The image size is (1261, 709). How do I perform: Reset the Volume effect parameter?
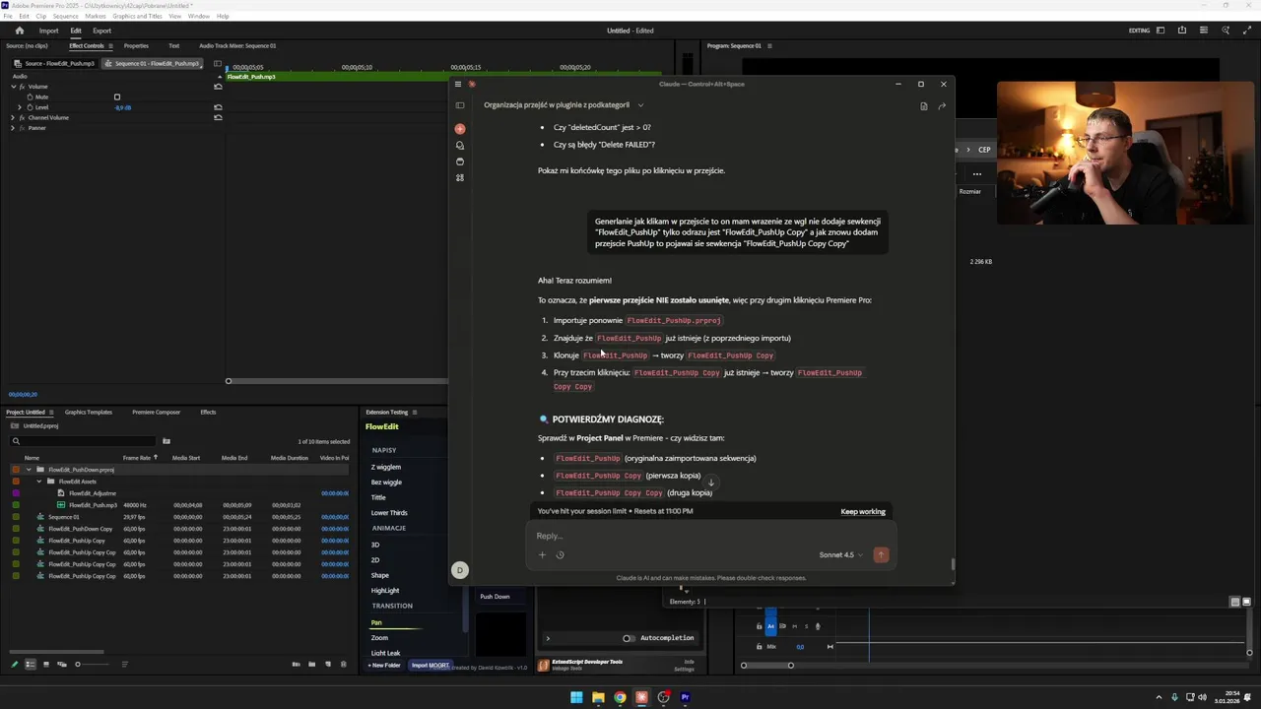tap(218, 87)
